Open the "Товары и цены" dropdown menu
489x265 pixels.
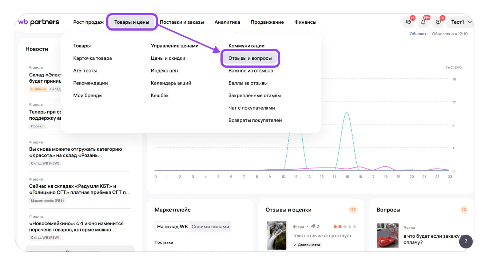tap(132, 22)
